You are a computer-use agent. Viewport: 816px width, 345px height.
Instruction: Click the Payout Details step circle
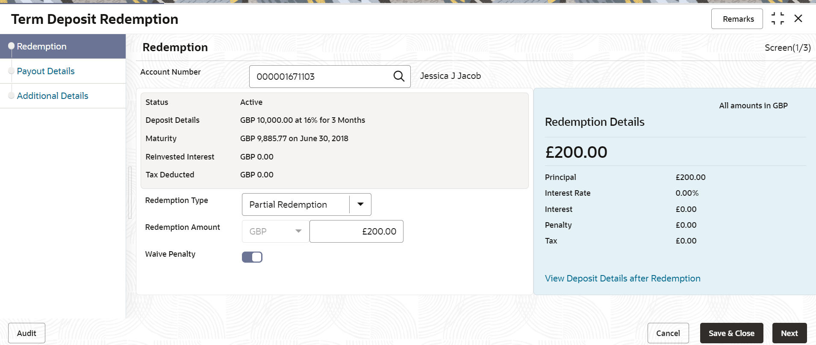click(x=12, y=71)
